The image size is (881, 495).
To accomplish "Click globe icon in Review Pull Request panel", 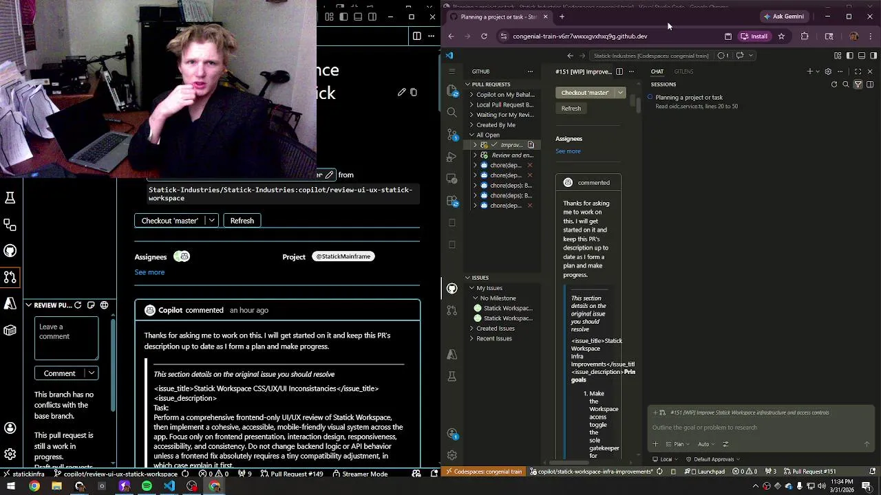I will pos(104,305).
